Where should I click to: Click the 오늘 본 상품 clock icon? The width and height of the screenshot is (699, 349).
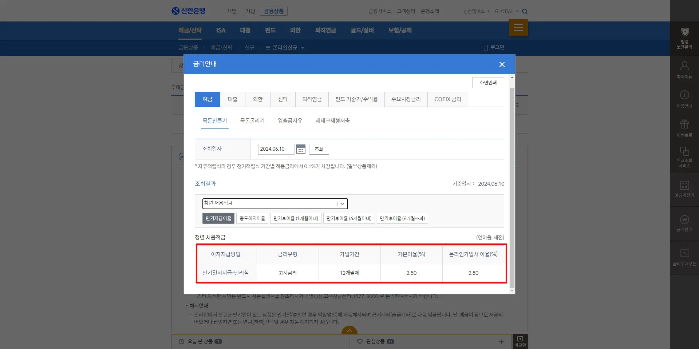181,341
